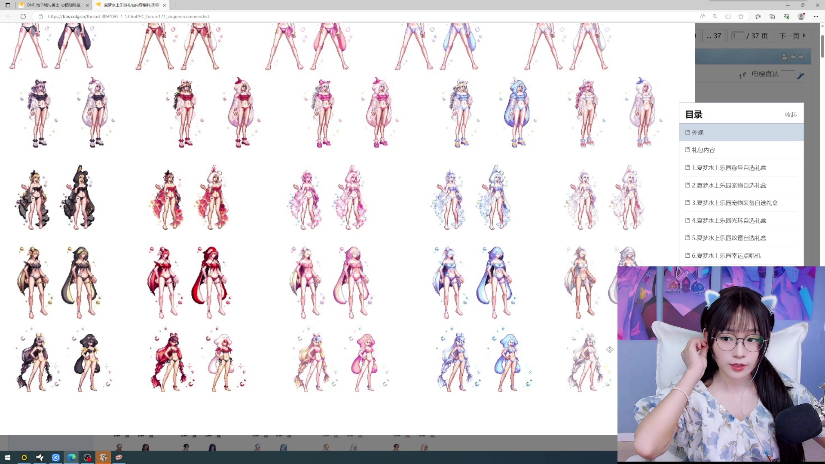This screenshot has width=825, height=464.
Task: Close the 夏梦水上乐园礼包内容爆料 tab
Action: [x=164, y=5]
